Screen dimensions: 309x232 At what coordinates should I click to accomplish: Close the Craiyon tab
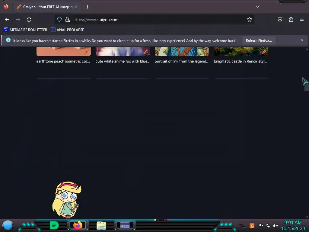(x=76, y=7)
